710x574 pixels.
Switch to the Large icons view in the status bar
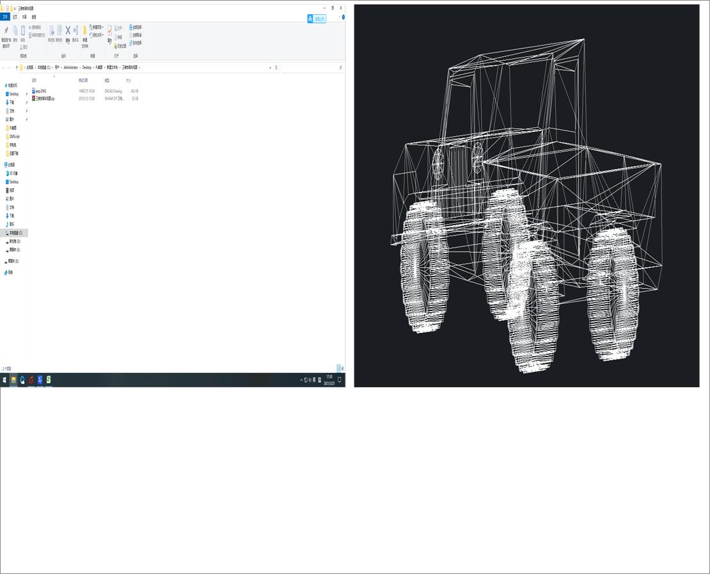click(x=343, y=369)
